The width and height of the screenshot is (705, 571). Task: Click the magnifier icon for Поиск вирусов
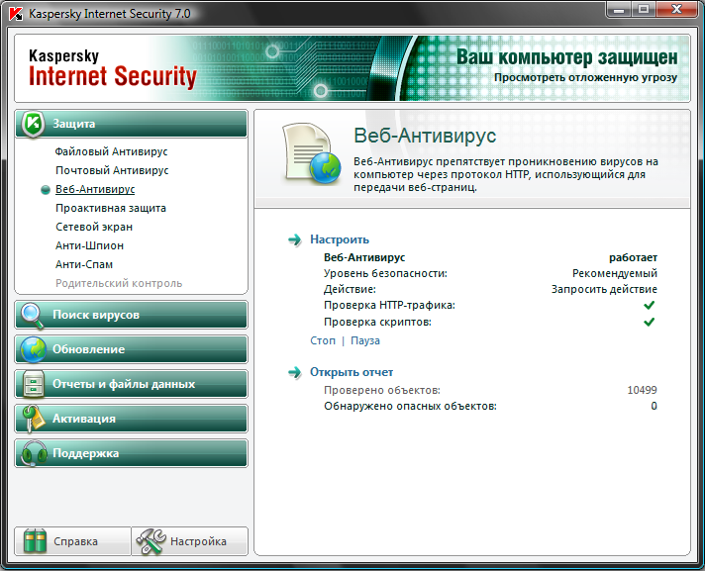pyautogui.click(x=33, y=315)
